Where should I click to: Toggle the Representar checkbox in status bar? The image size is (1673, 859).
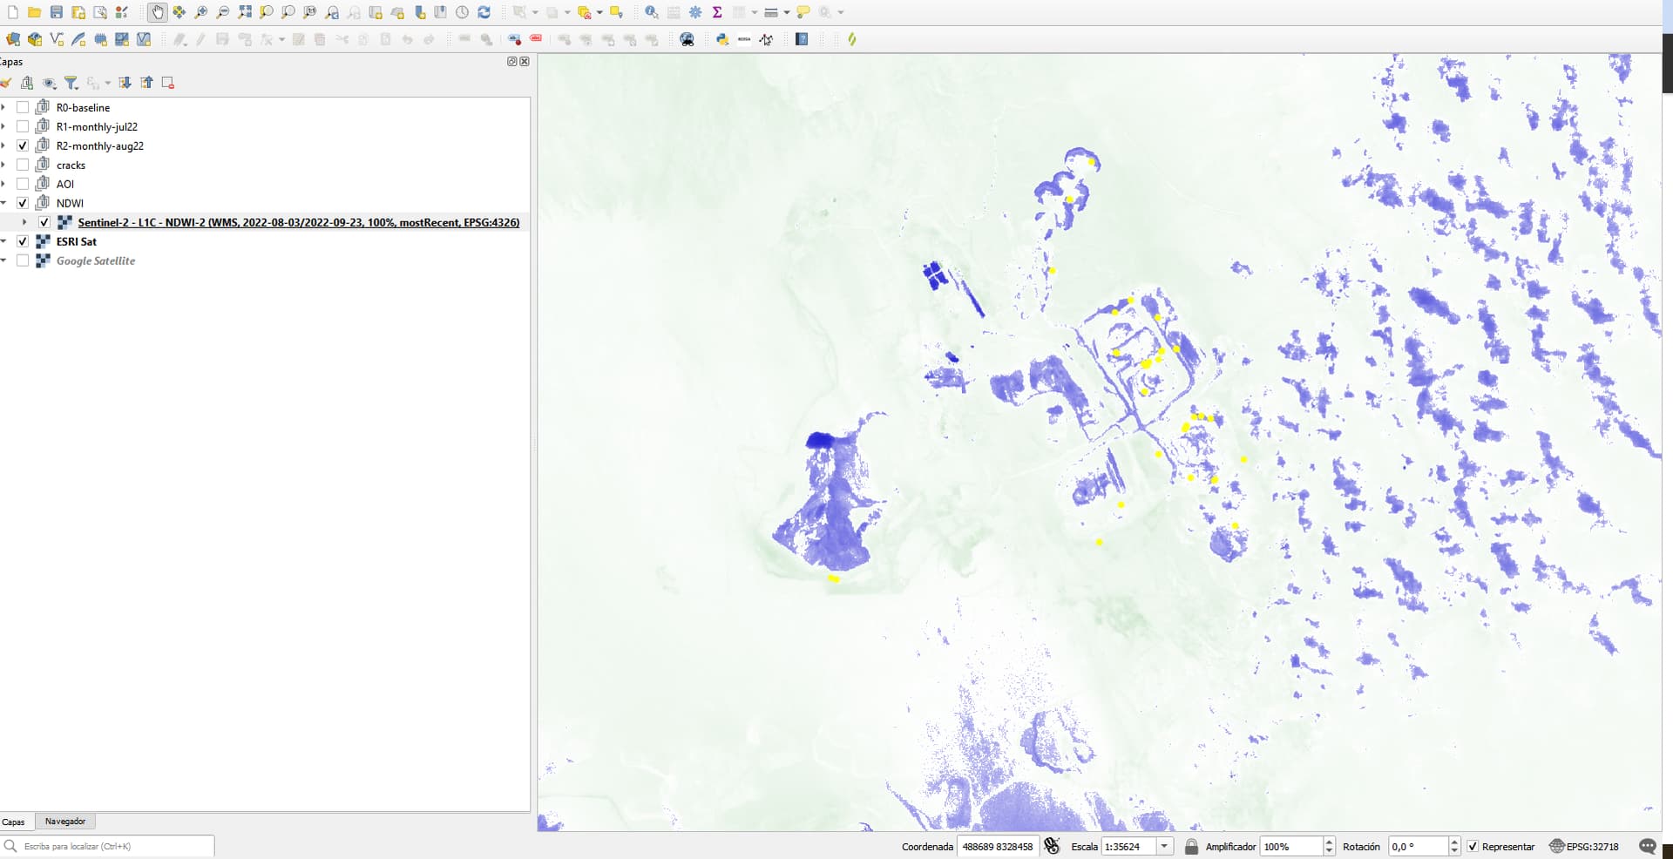pos(1472,846)
